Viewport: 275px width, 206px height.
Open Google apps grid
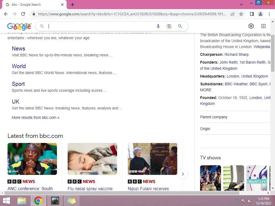pos(263,26)
